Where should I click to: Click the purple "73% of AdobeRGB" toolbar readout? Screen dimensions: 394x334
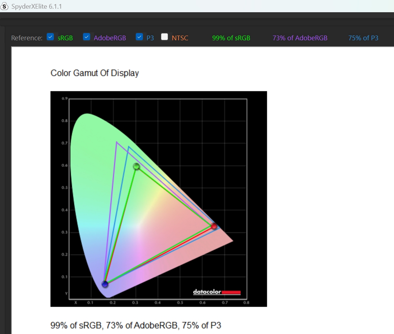300,38
